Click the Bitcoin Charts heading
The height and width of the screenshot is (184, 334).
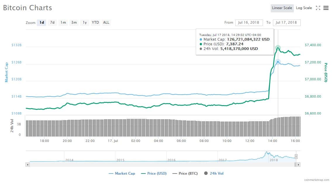(x=27, y=8)
